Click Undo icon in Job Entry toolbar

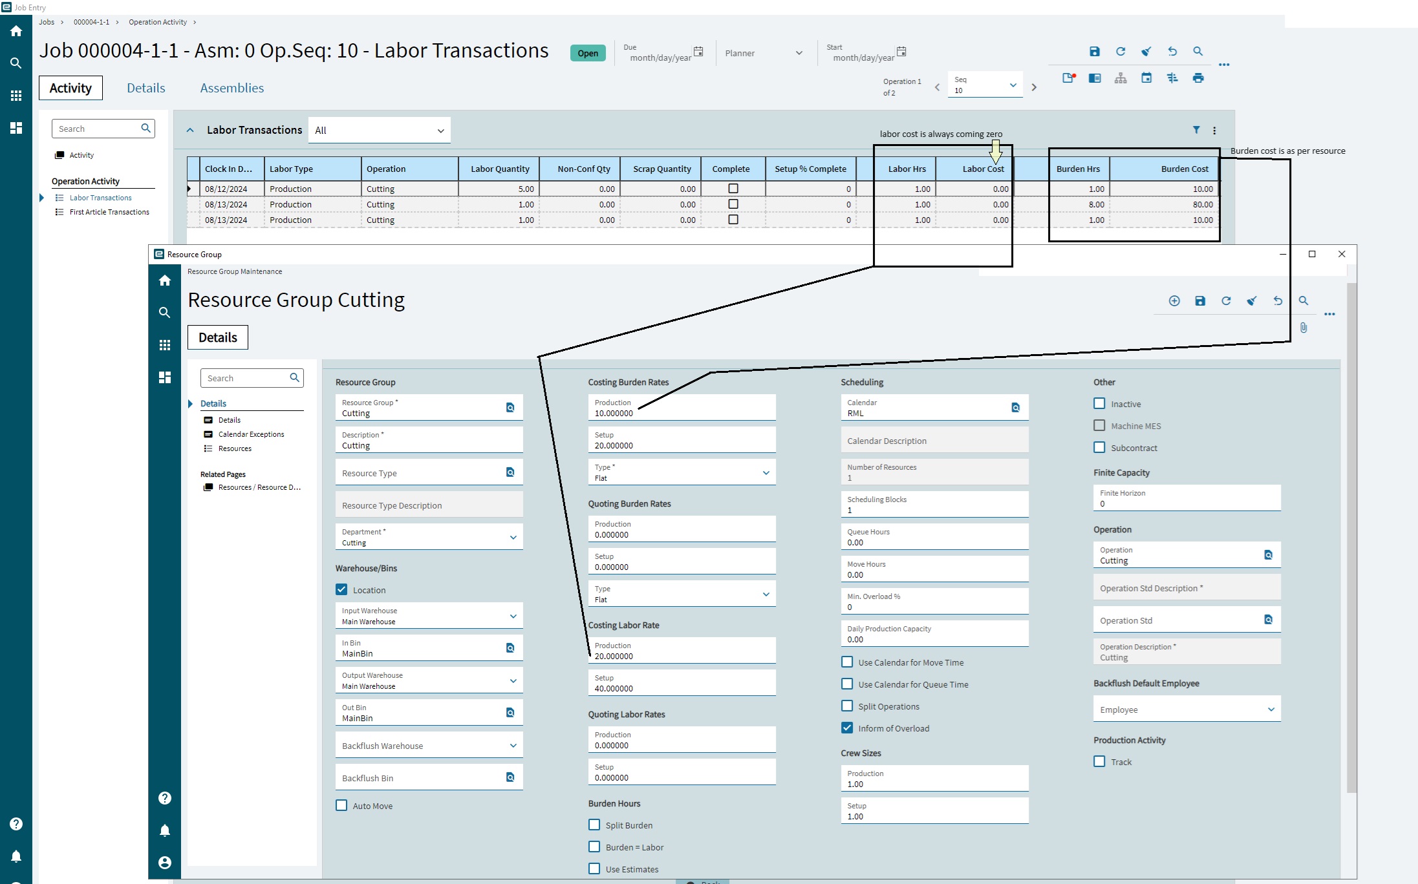(x=1172, y=52)
